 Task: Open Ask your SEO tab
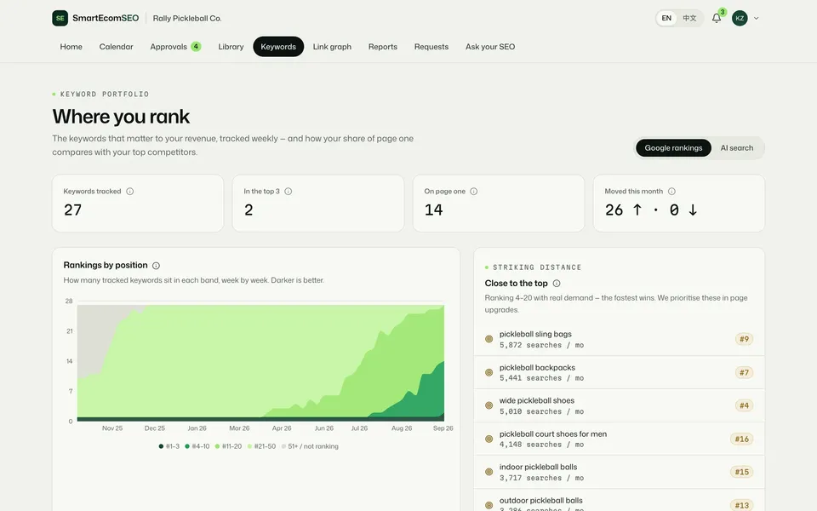(490, 46)
